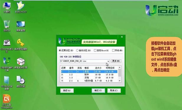This screenshot has height=110, width=182.
Task: Click the 1:3 disk number cell
Action: click(71, 78)
